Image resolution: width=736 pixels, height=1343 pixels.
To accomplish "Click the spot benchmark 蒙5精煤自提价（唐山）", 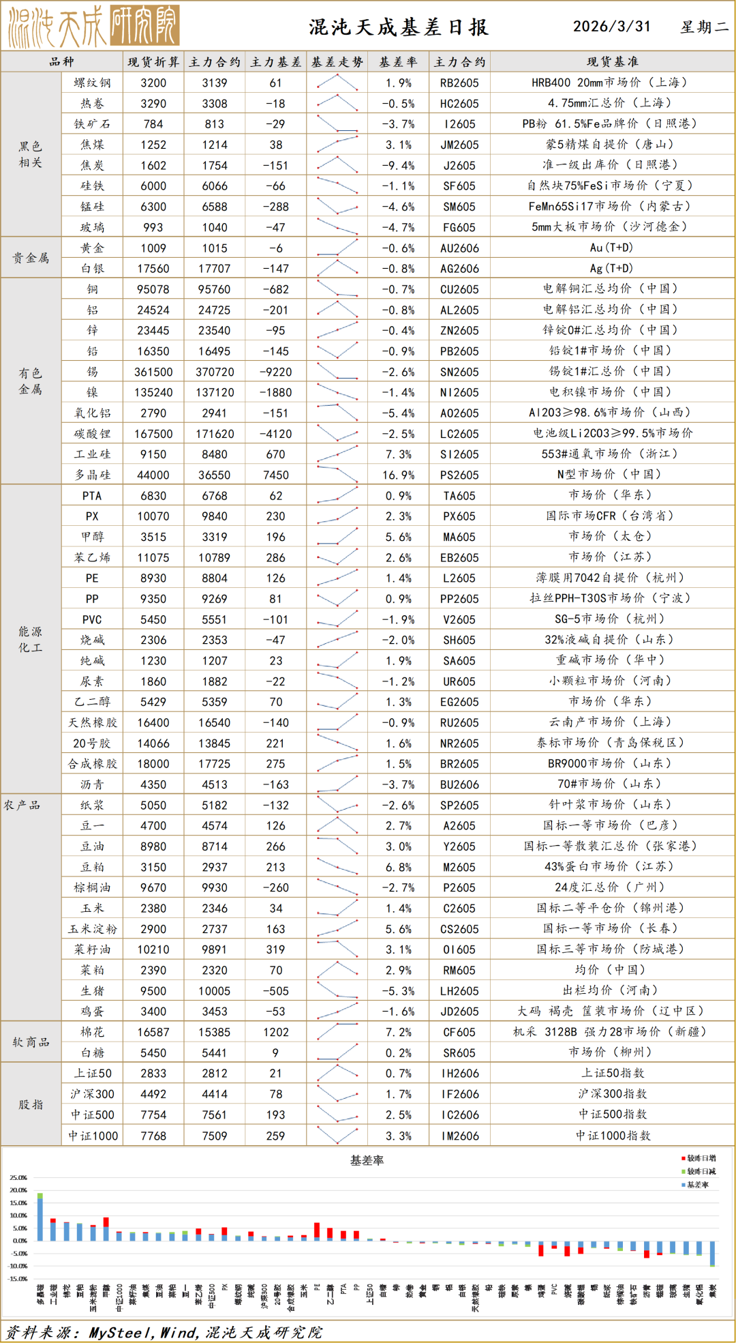I will click(610, 145).
